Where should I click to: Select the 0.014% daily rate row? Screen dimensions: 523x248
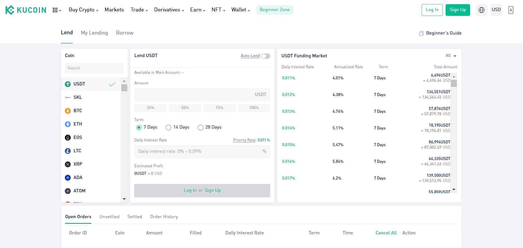coord(366,128)
